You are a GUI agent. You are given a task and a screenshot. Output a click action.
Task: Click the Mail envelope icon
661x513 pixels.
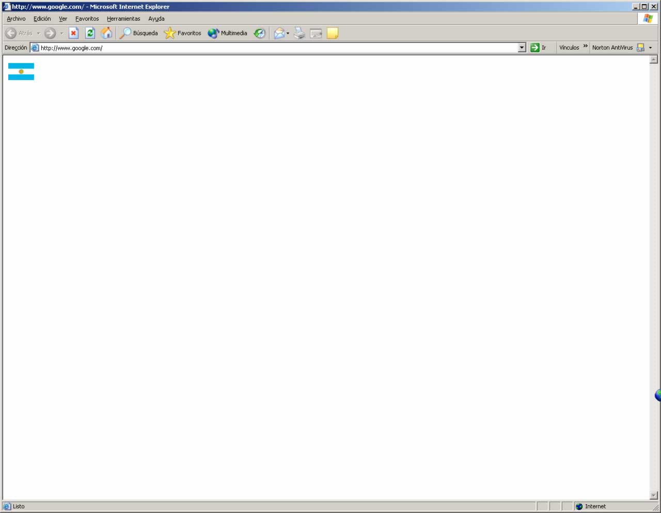point(279,33)
